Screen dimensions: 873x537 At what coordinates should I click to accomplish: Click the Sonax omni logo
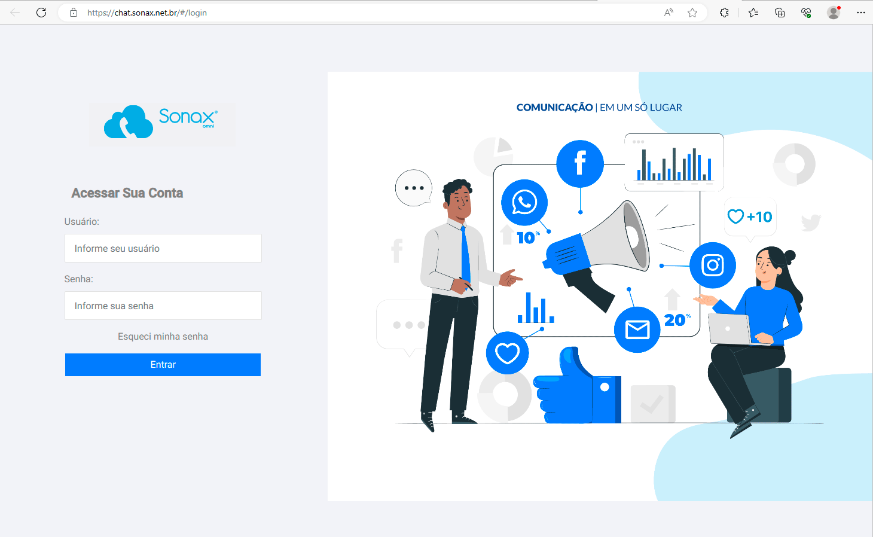[162, 123]
